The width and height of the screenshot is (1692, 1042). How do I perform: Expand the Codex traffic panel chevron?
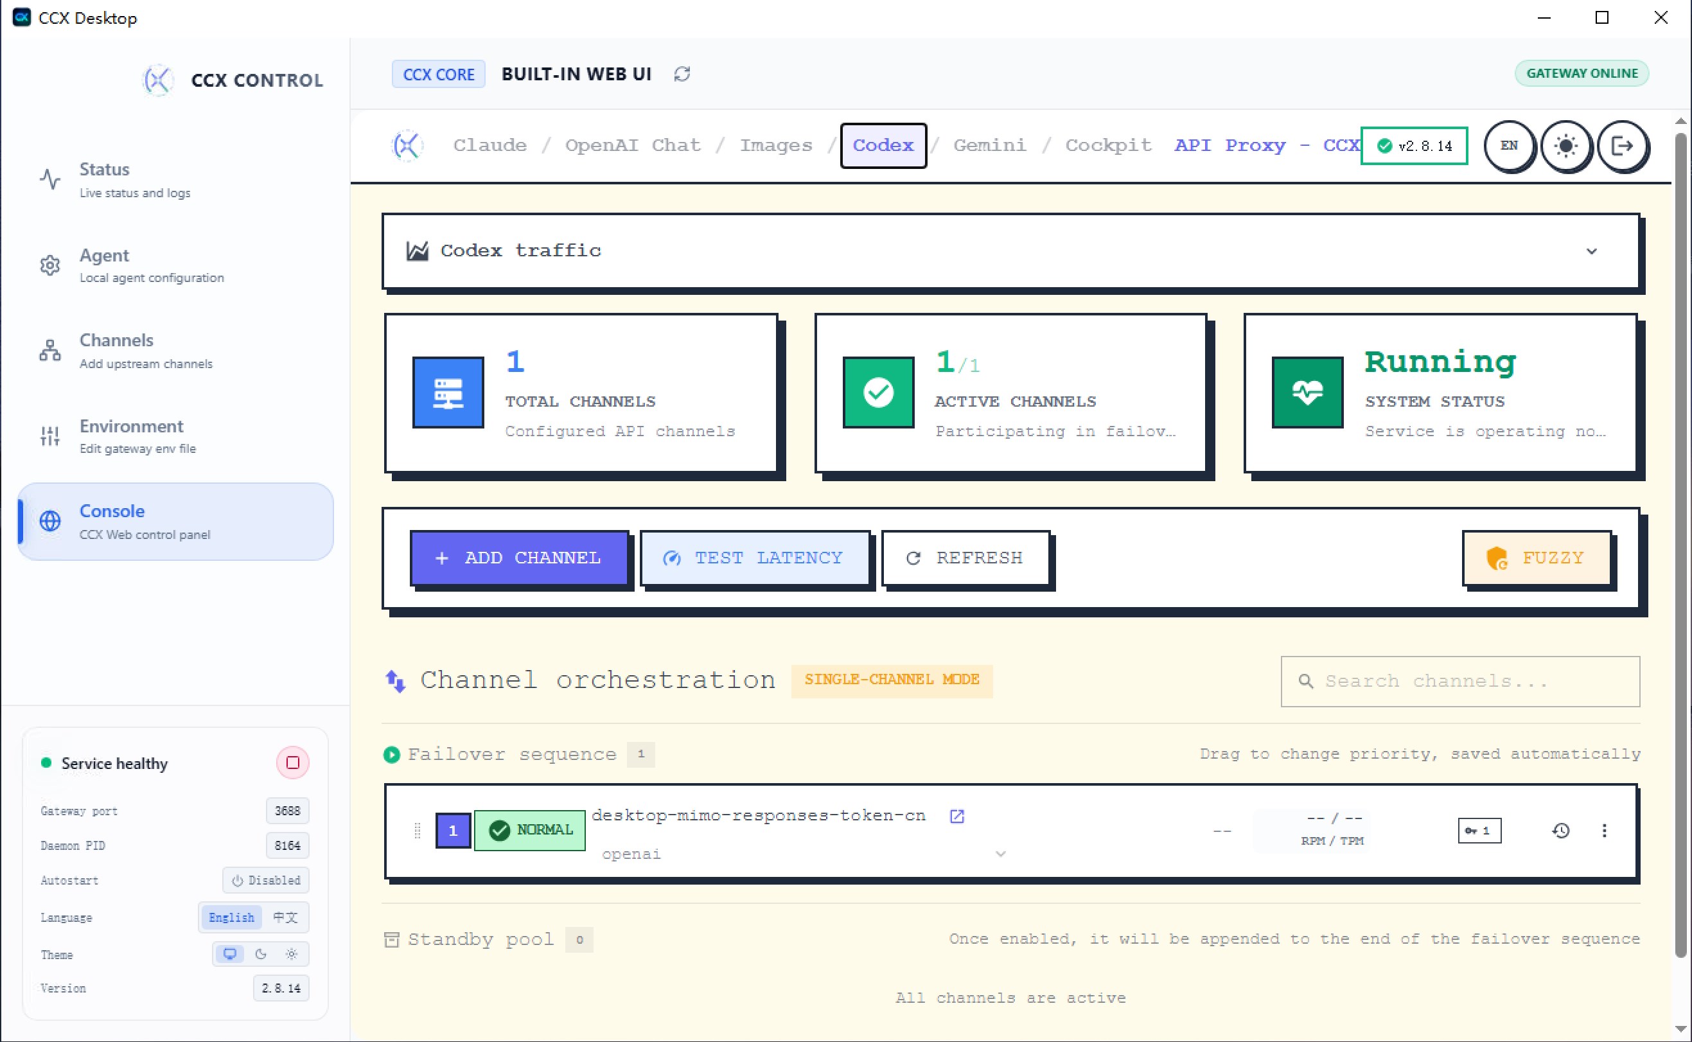[1591, 251]
